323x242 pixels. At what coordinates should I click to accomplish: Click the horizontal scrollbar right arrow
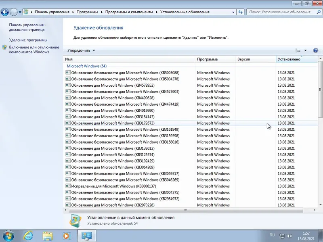(x=315, y=210)
